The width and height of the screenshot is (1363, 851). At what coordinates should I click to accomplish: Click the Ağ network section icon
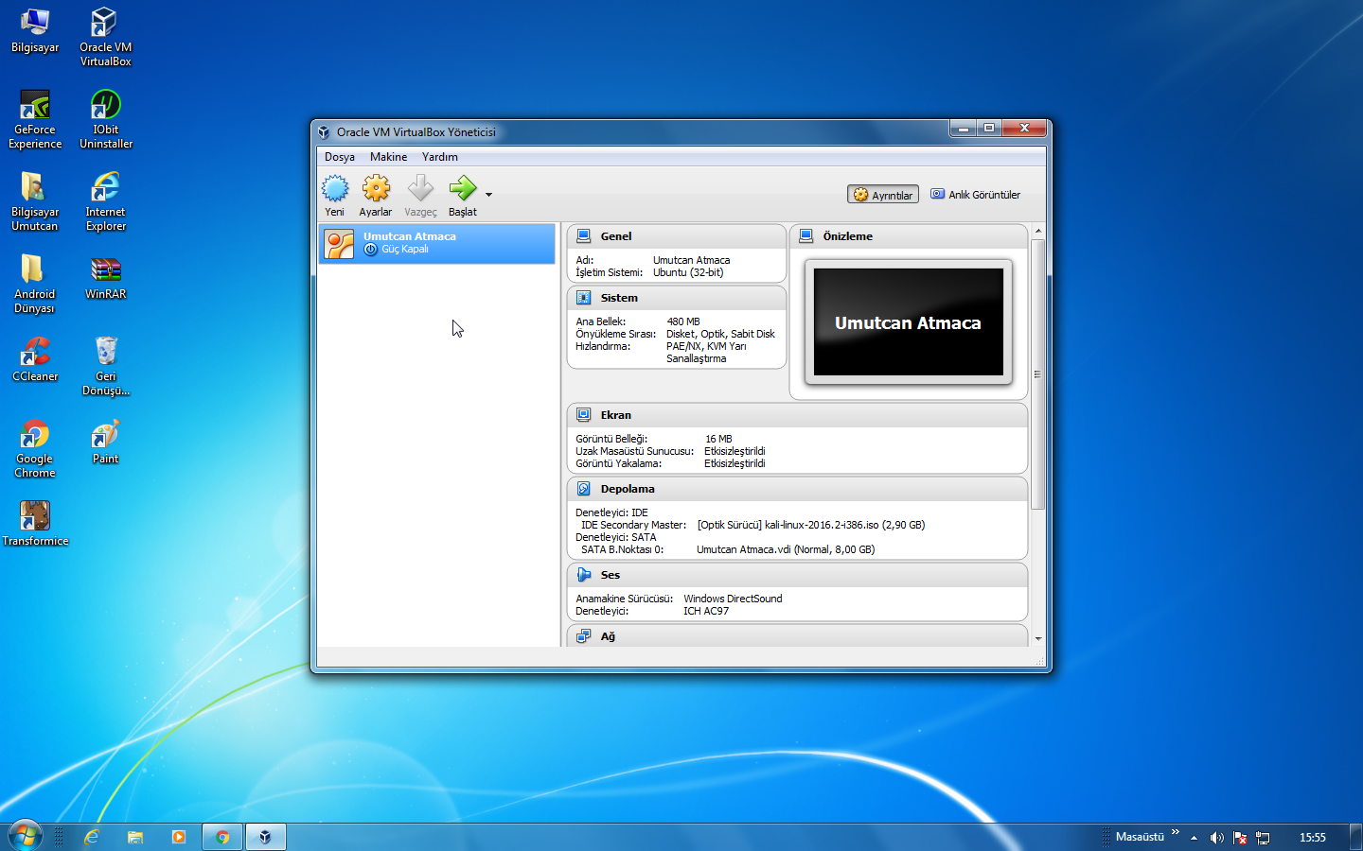[584, 636]
